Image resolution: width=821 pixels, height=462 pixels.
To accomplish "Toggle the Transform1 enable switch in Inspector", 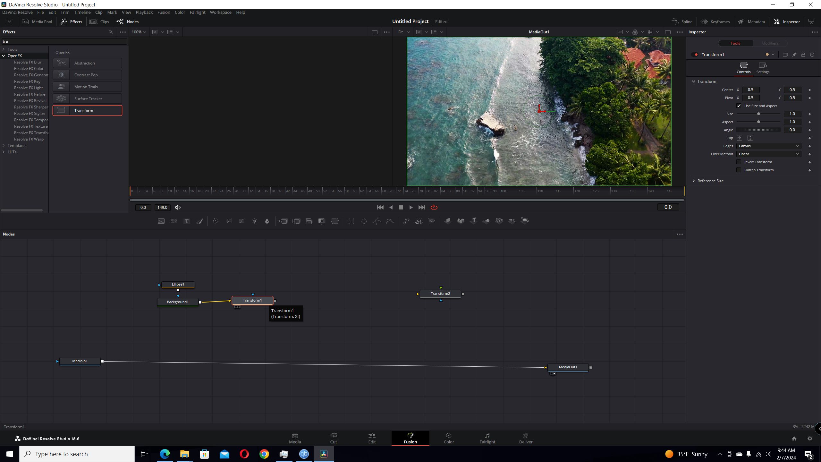I will pos(695,55).
